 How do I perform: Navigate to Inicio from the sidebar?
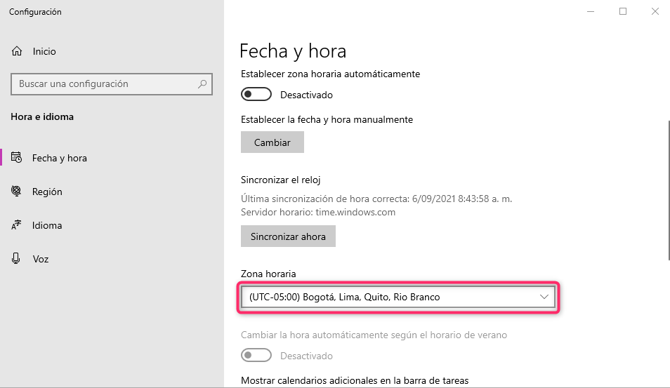(x=44, y=51)
